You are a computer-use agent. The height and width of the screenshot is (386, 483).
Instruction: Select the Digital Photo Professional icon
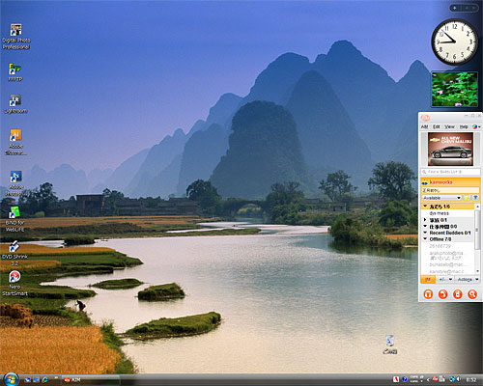point(16,37)
